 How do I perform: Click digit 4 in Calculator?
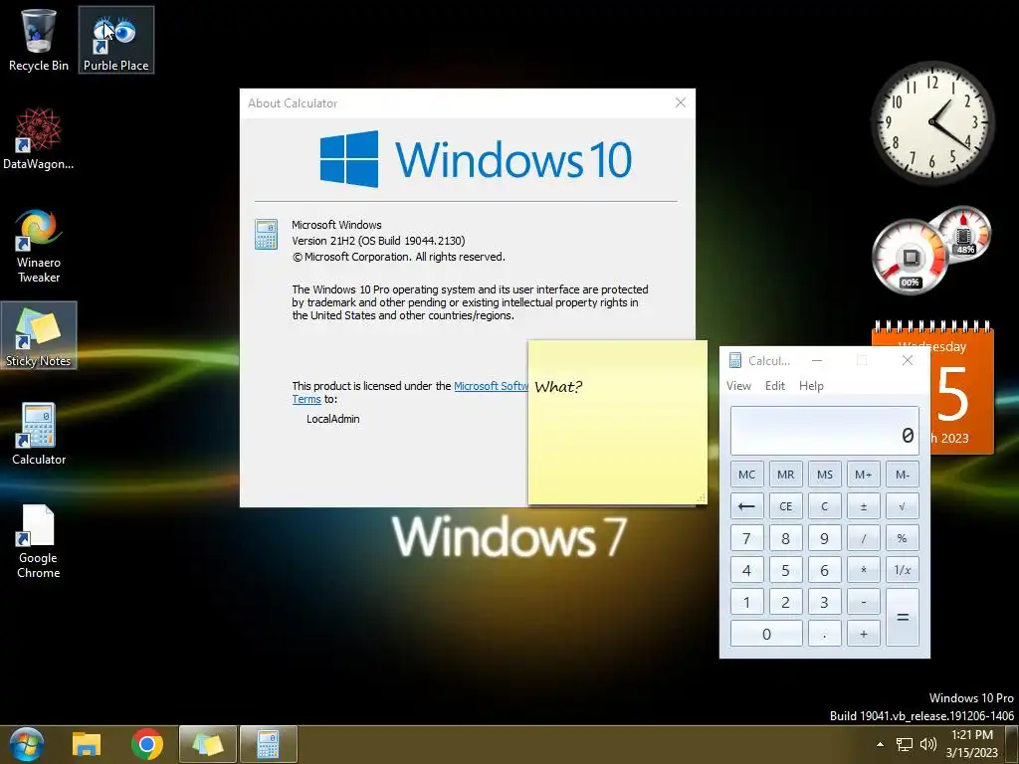tap(746, 570)
